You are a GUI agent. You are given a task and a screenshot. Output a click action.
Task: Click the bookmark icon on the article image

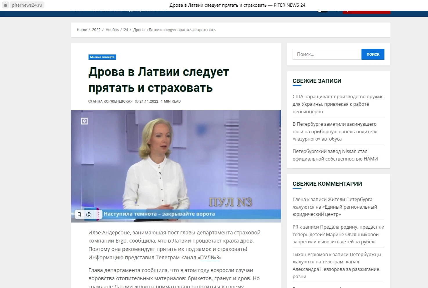point(79,214)
